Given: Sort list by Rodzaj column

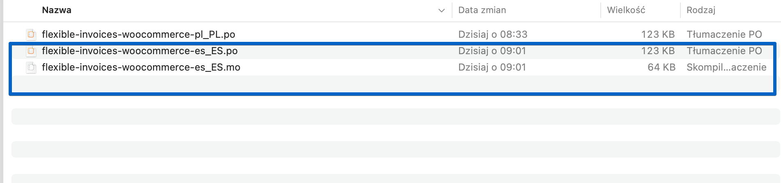Looking at the screenshot, I should point(701,10).
